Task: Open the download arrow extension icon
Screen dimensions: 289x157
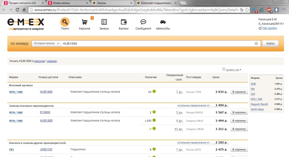Action: coord(276,10)
